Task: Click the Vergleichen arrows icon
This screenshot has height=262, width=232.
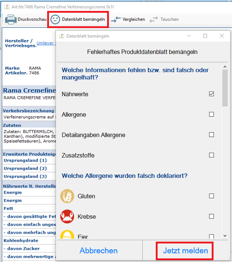Action: (116, 19)
